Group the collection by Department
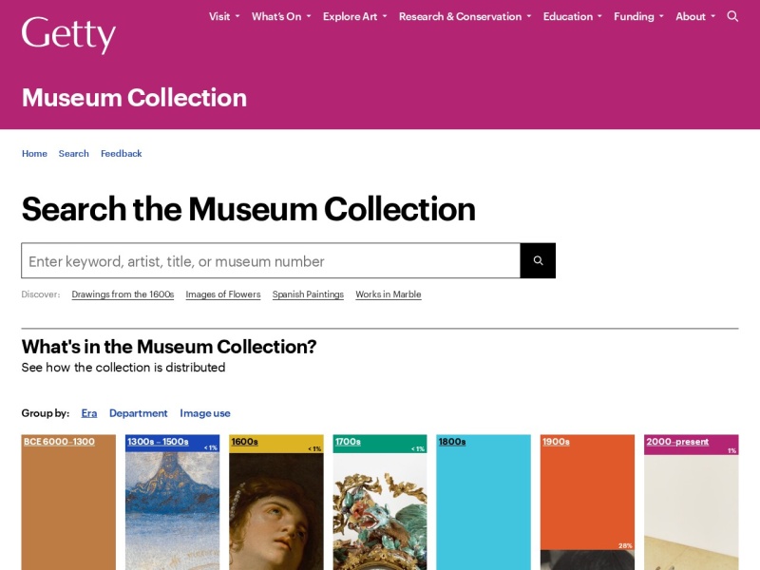Image resolution: width=760 pixels, height=570 pixels. (138, 413)
